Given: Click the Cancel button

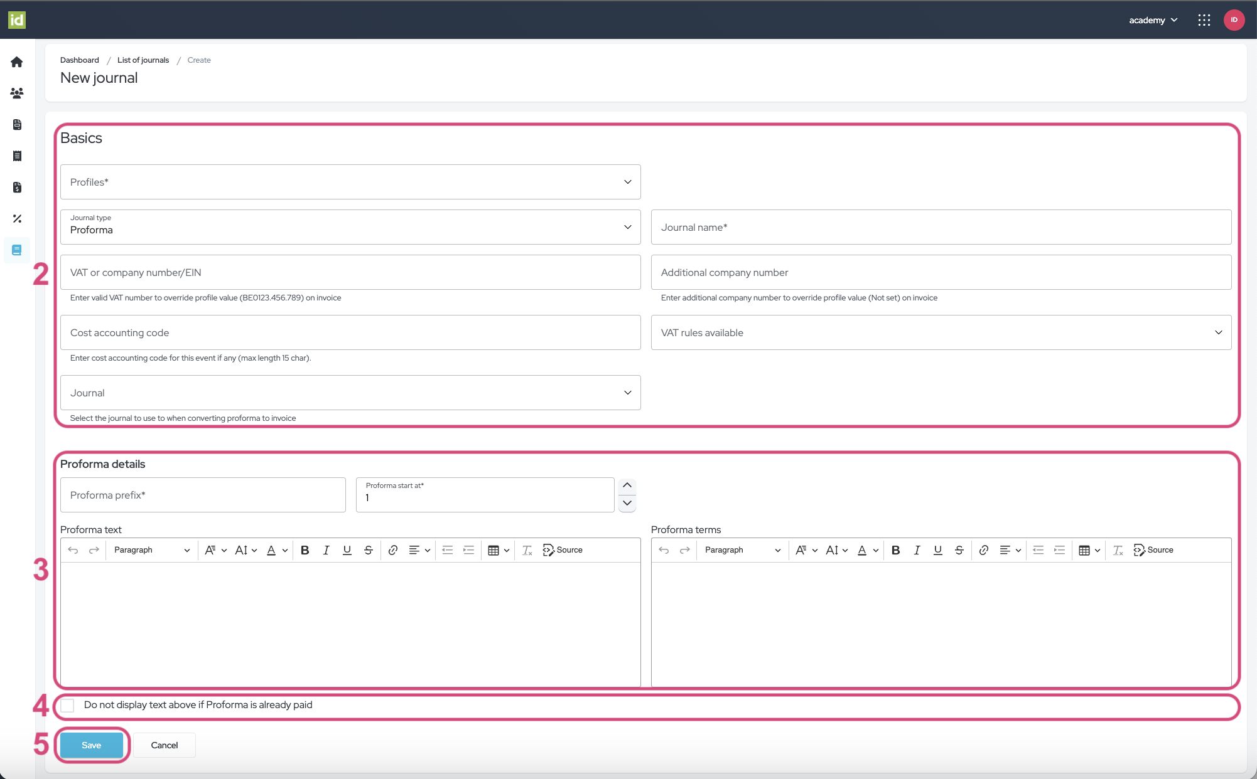Looking at the screenshot, I should (x=165, y=745).
